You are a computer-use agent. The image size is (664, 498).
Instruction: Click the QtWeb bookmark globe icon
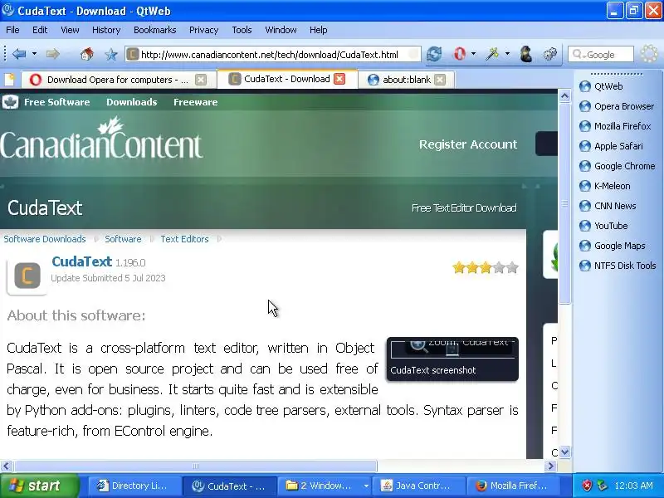pyautogui.click(x=585, y=86)
